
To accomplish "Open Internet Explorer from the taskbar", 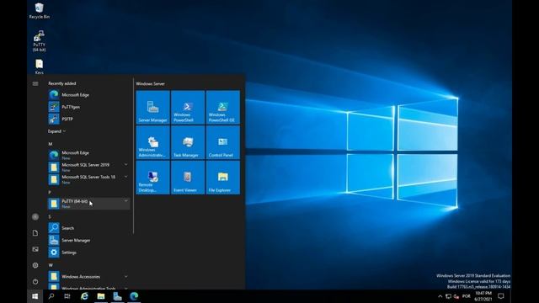I will (84, 296).
